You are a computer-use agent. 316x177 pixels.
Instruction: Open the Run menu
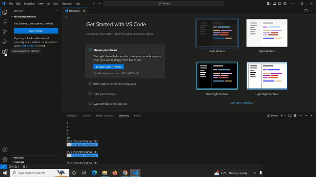click(56, 3)
